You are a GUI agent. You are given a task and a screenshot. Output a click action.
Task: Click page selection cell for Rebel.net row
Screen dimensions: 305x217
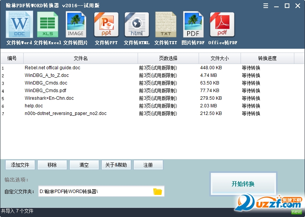pyautogui.click(x=158, y=68)
